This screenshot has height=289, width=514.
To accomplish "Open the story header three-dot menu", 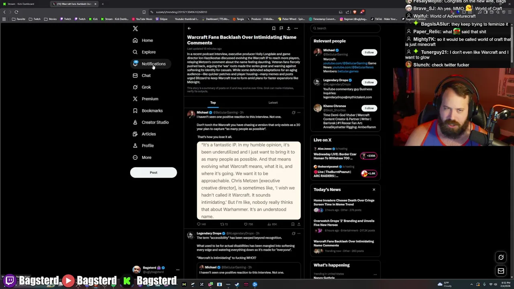I will [x=296, y=28].
